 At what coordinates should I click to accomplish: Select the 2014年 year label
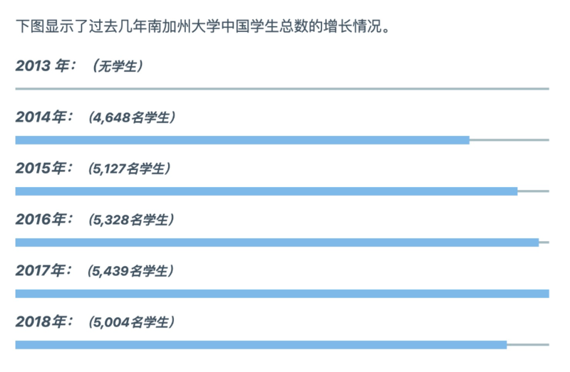pyautogui.click(x=44, y=117)
